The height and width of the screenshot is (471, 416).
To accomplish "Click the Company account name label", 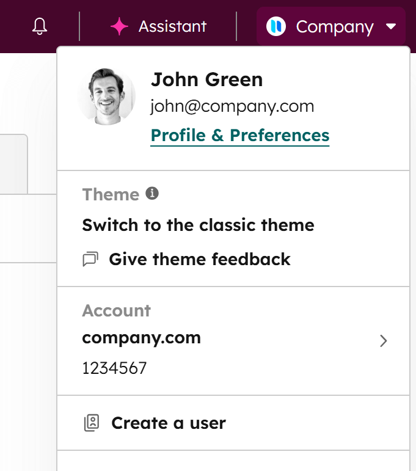I will [334, 27].
